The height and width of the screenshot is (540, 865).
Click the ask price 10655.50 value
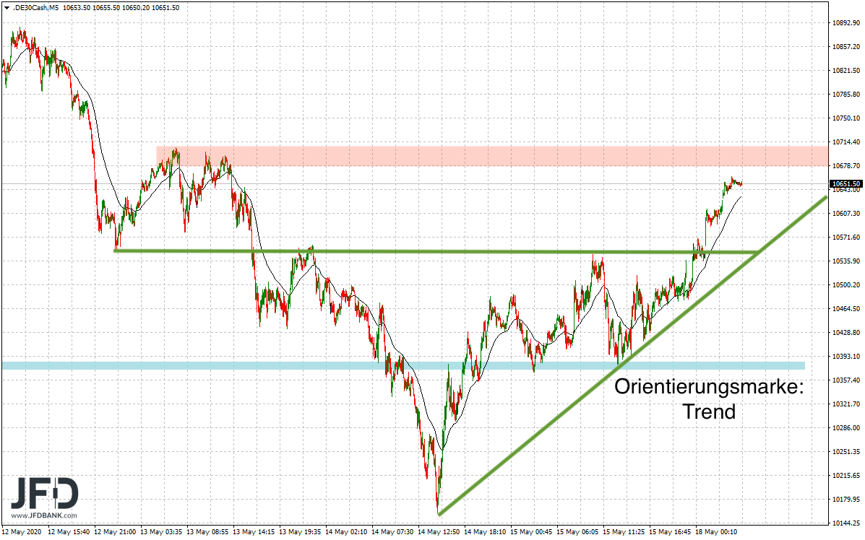[106, 8]
